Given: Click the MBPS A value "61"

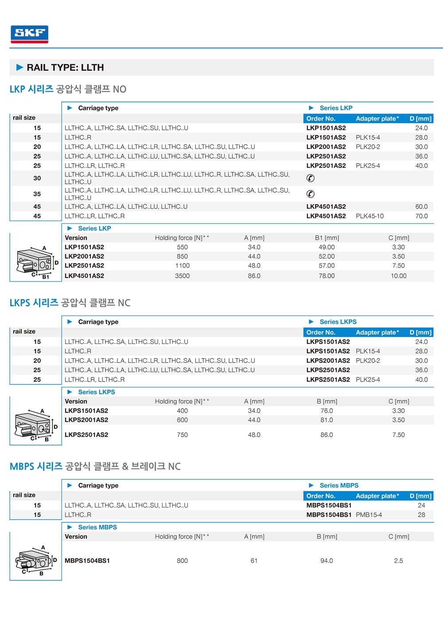Looking at the screenshot, I should (254, 561).
